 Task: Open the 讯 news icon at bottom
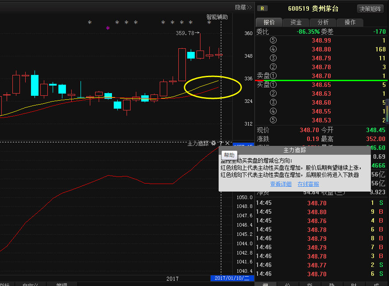(377, 284)
